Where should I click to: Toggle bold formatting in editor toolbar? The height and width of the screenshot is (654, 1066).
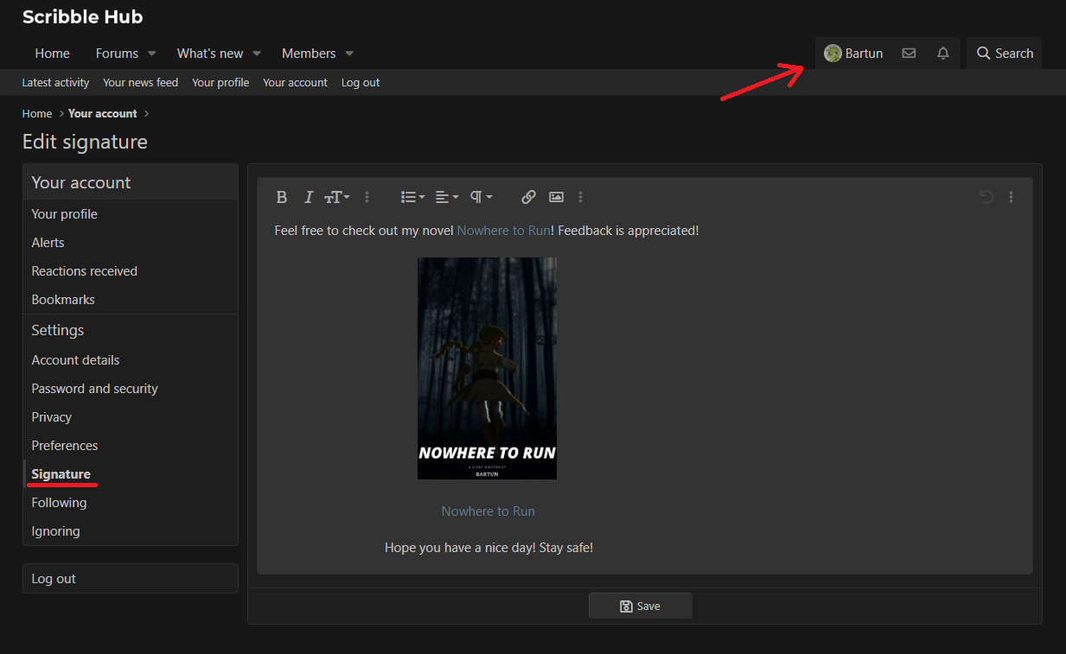coord(281,197)
